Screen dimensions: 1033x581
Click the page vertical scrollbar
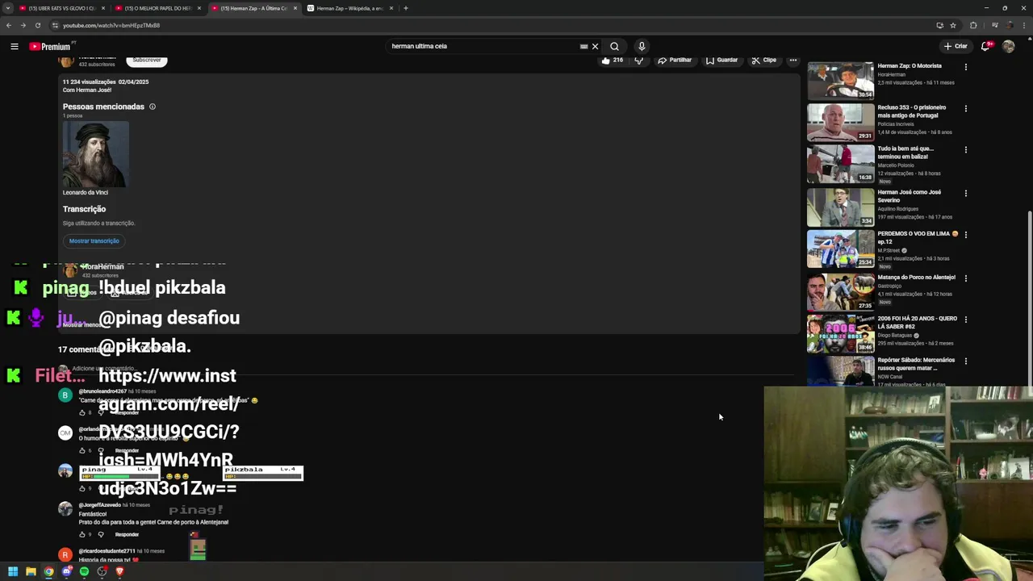[x=1030, y=299]
